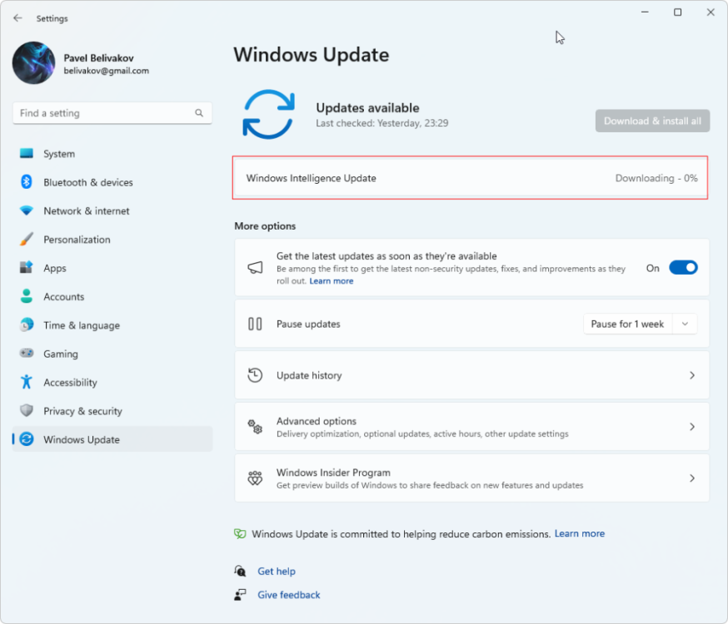
Task: Open Advanced options via its chevron
Action: pyautogui.click(x=692, y=427)
